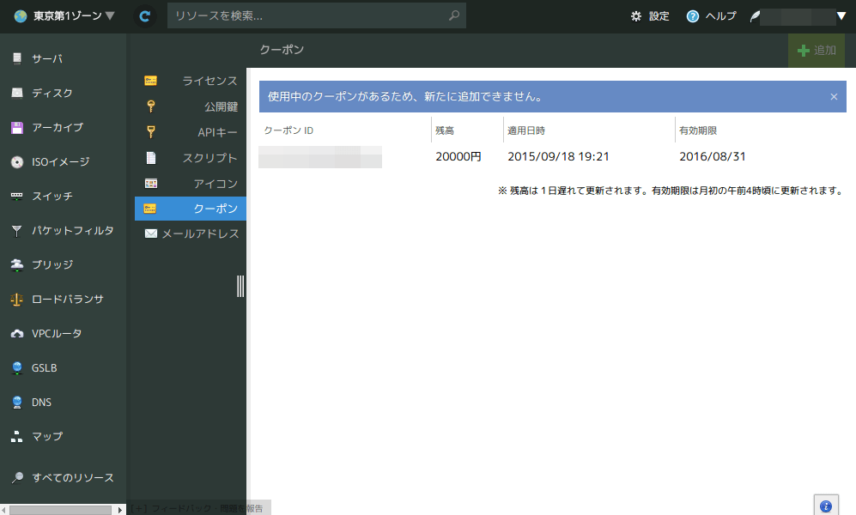Viewport: 856px width, 515px height.
Task: Click the APIキー key icon
Action: click(x=150, y=132)
